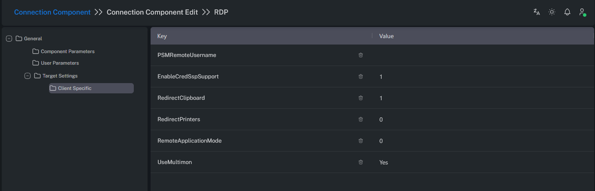This screenshot has width=595, height=191.
Task: Delete the PSMRemoteUsername parameter row
Action: coord(361,55)
